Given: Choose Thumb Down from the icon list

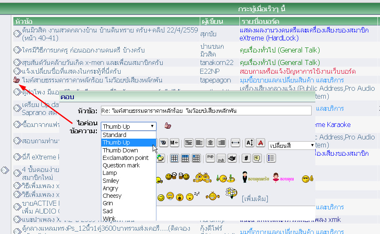Looking at the screenshot, I should coord(128,150).
